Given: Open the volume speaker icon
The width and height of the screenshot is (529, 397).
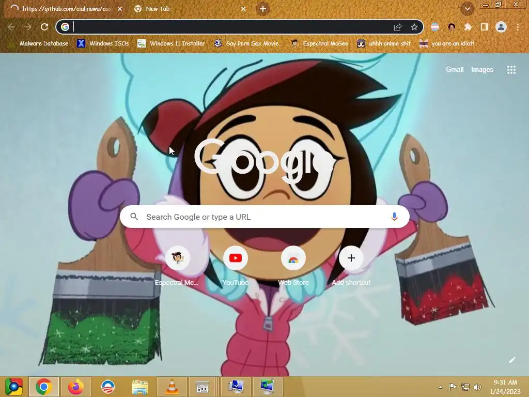Looking at the screenshot, I should point(477,387).
